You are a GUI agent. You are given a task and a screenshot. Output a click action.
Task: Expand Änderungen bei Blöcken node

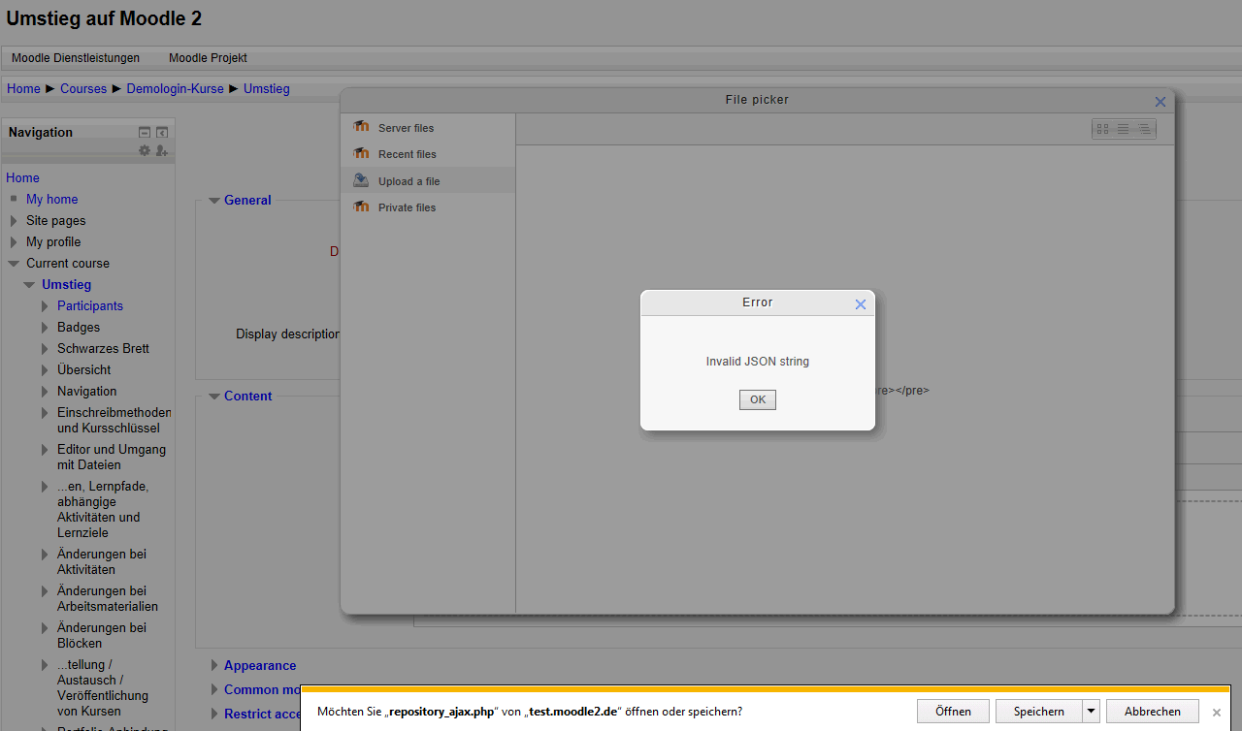click(x=45, y=627)
